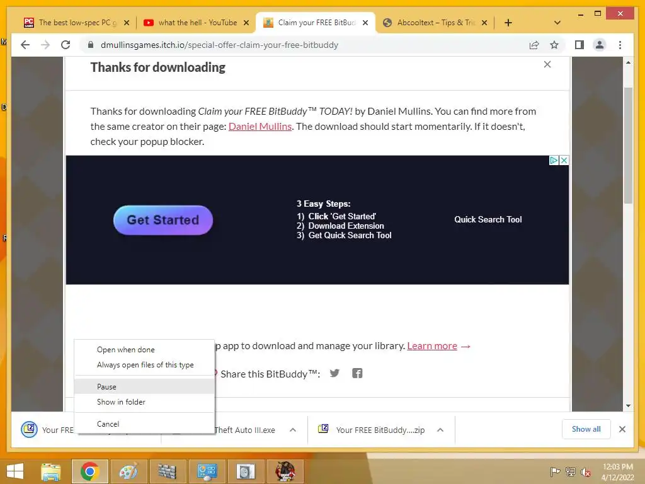Image resolution: width=645 pixels, height=484 pixels.
Task: Show all downloads
Action: pyautogui.click(x=586, y=429)
